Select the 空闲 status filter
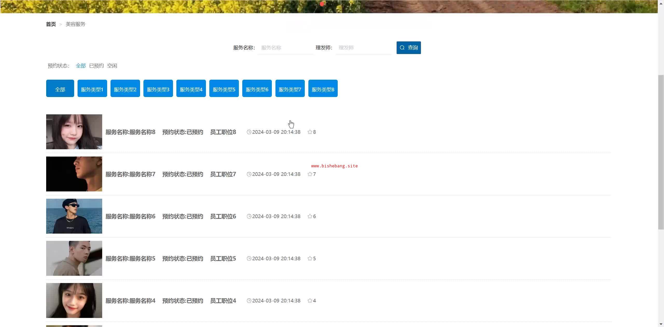Image resolution: width=664 pixels, height=327 pixels. click(112, 66)
